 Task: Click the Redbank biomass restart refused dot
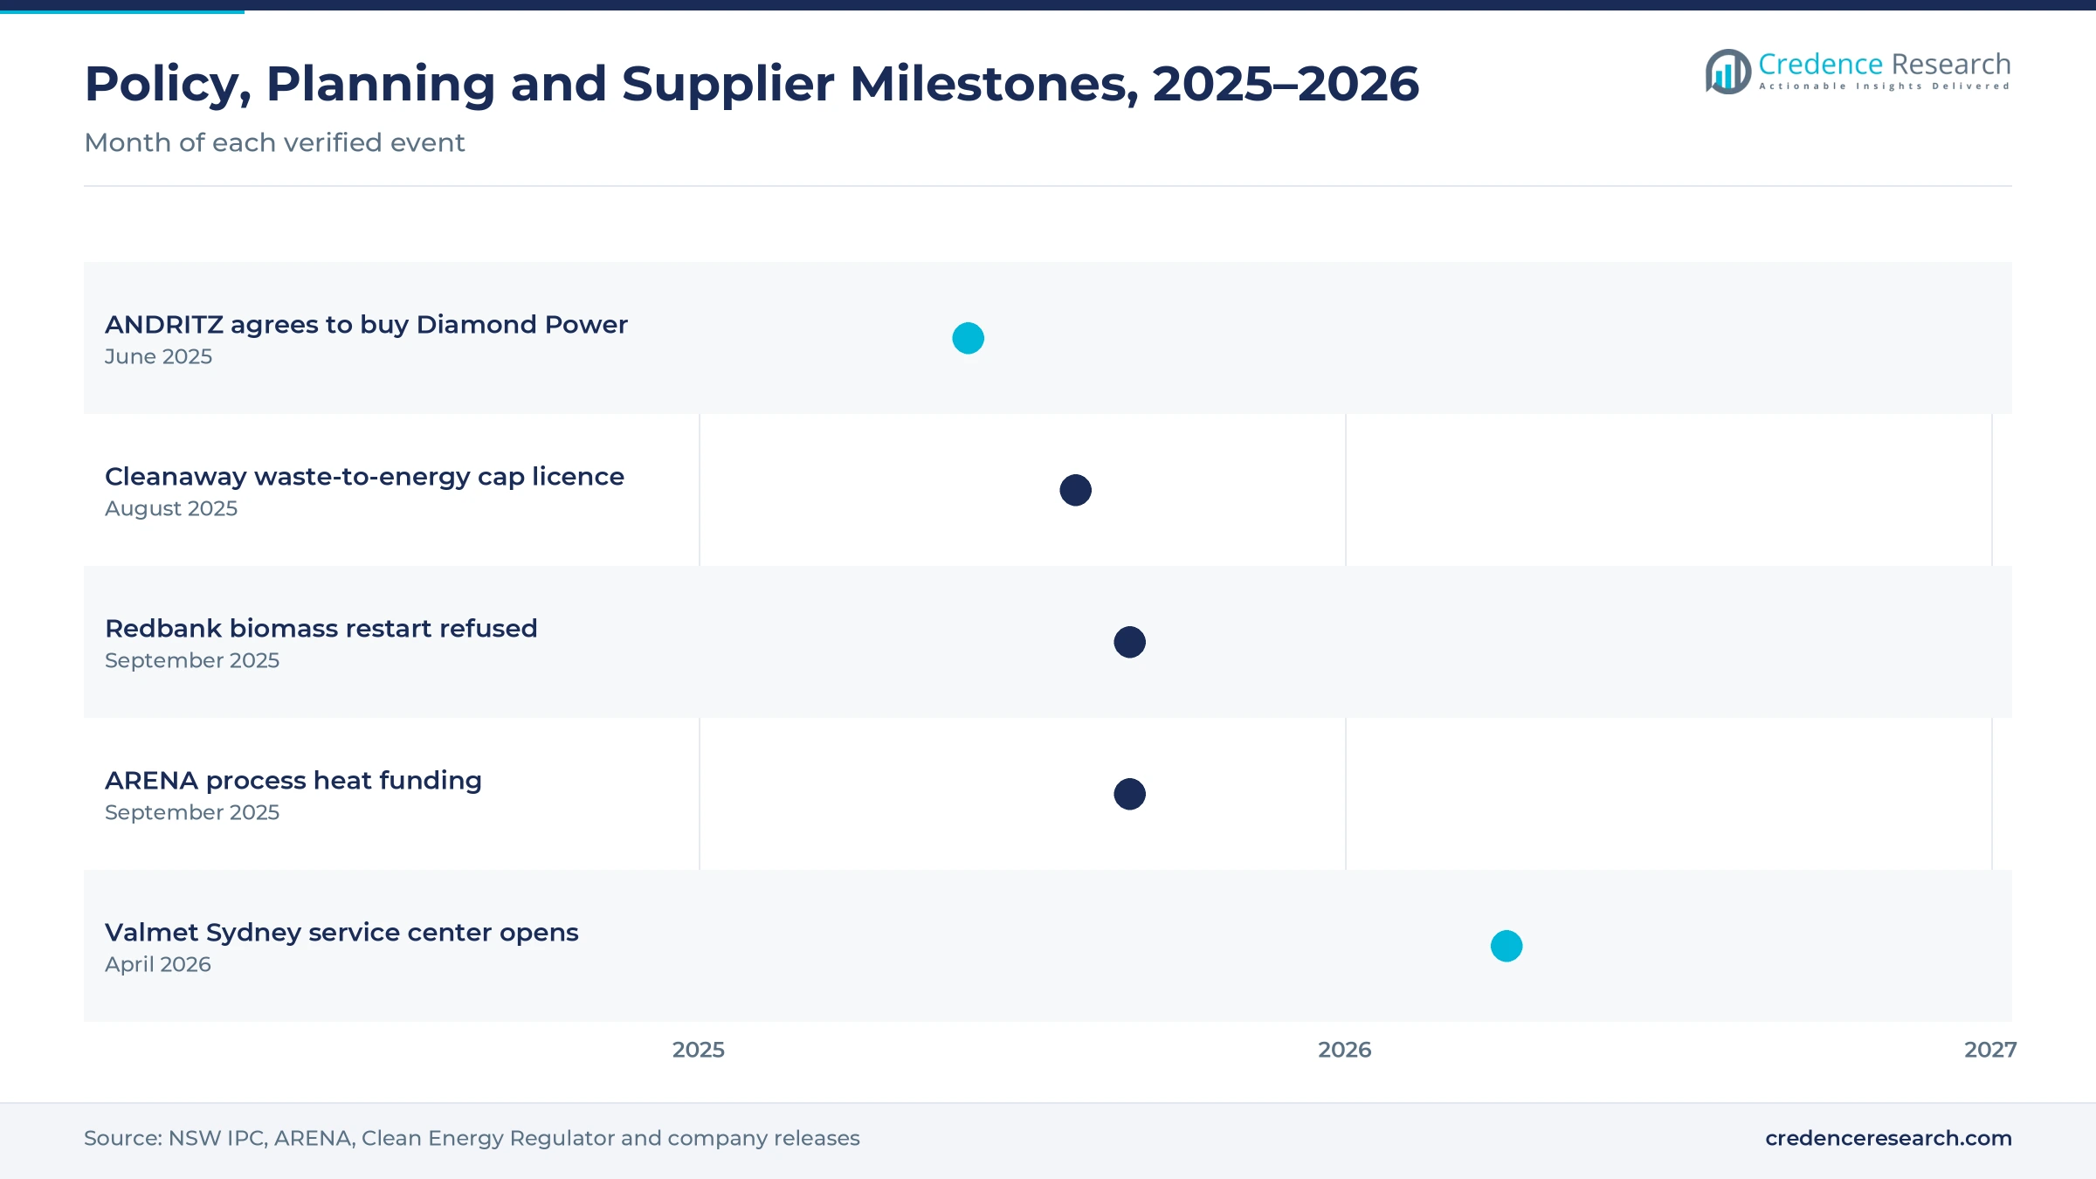(1129, 642)
